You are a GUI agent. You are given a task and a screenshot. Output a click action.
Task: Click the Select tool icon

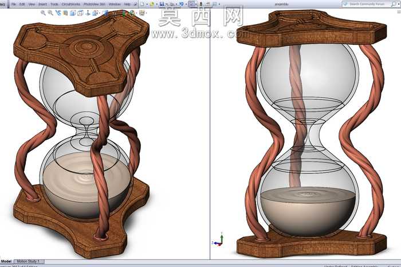tap(191, 4)
